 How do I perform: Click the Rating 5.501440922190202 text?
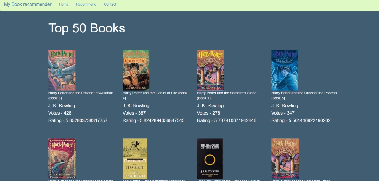click(301, 120)
